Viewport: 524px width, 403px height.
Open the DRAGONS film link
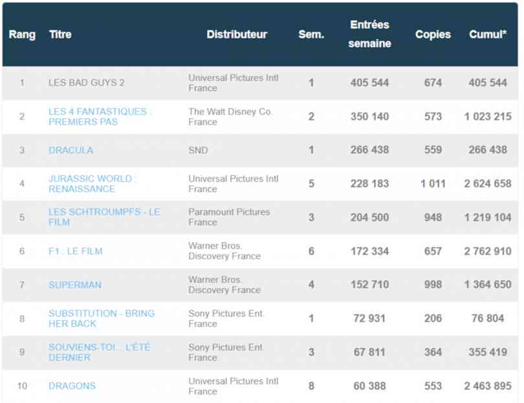(72, 386)
